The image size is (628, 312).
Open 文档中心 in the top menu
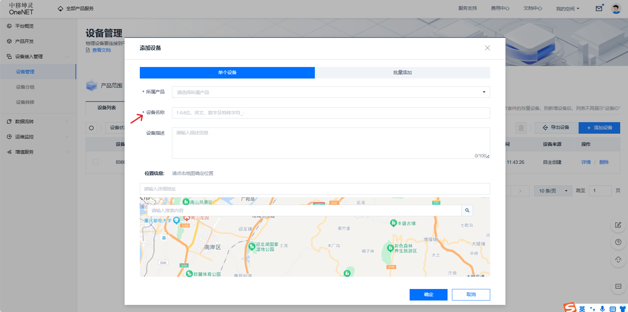coord(533,8)
